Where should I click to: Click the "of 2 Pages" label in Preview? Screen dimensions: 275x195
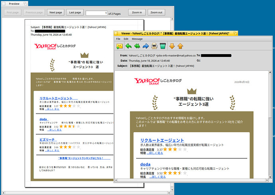coord(114,14)
